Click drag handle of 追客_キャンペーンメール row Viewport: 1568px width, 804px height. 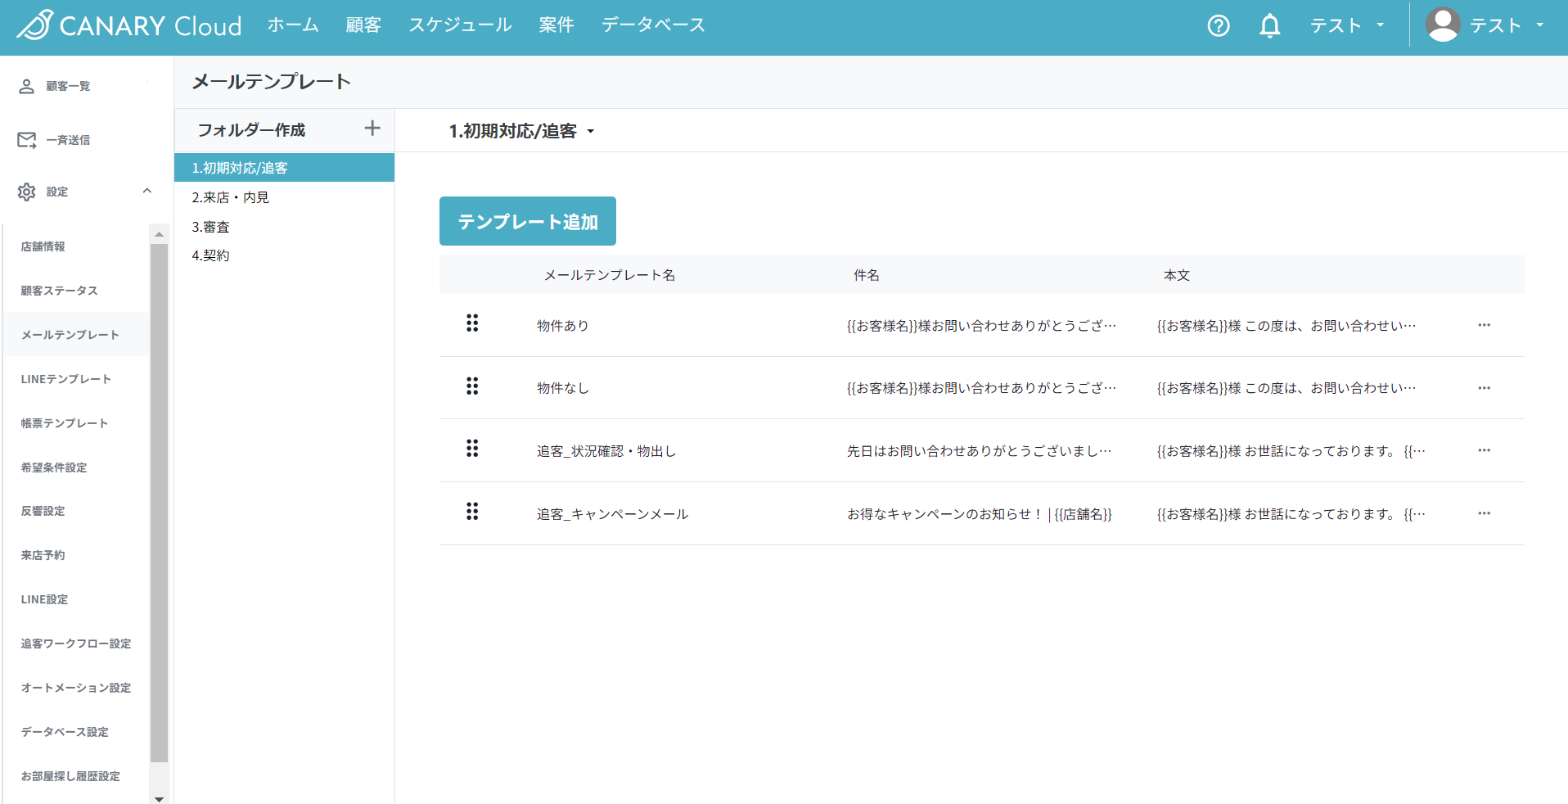[x=472, y=512]
